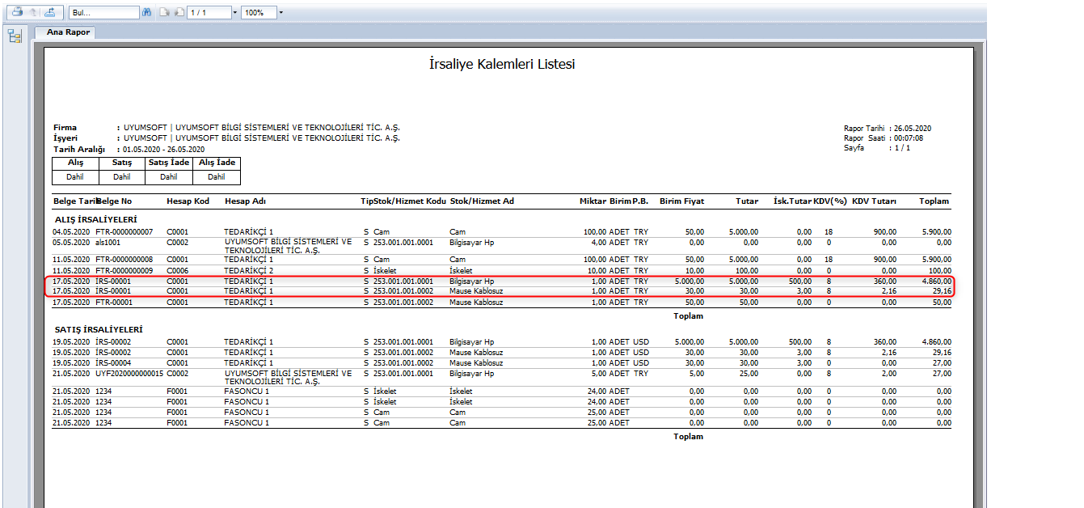Click the ALIŞ İRSALİYELERİ group header
This screenshot has height=508, width=1084.
point(95,219)
